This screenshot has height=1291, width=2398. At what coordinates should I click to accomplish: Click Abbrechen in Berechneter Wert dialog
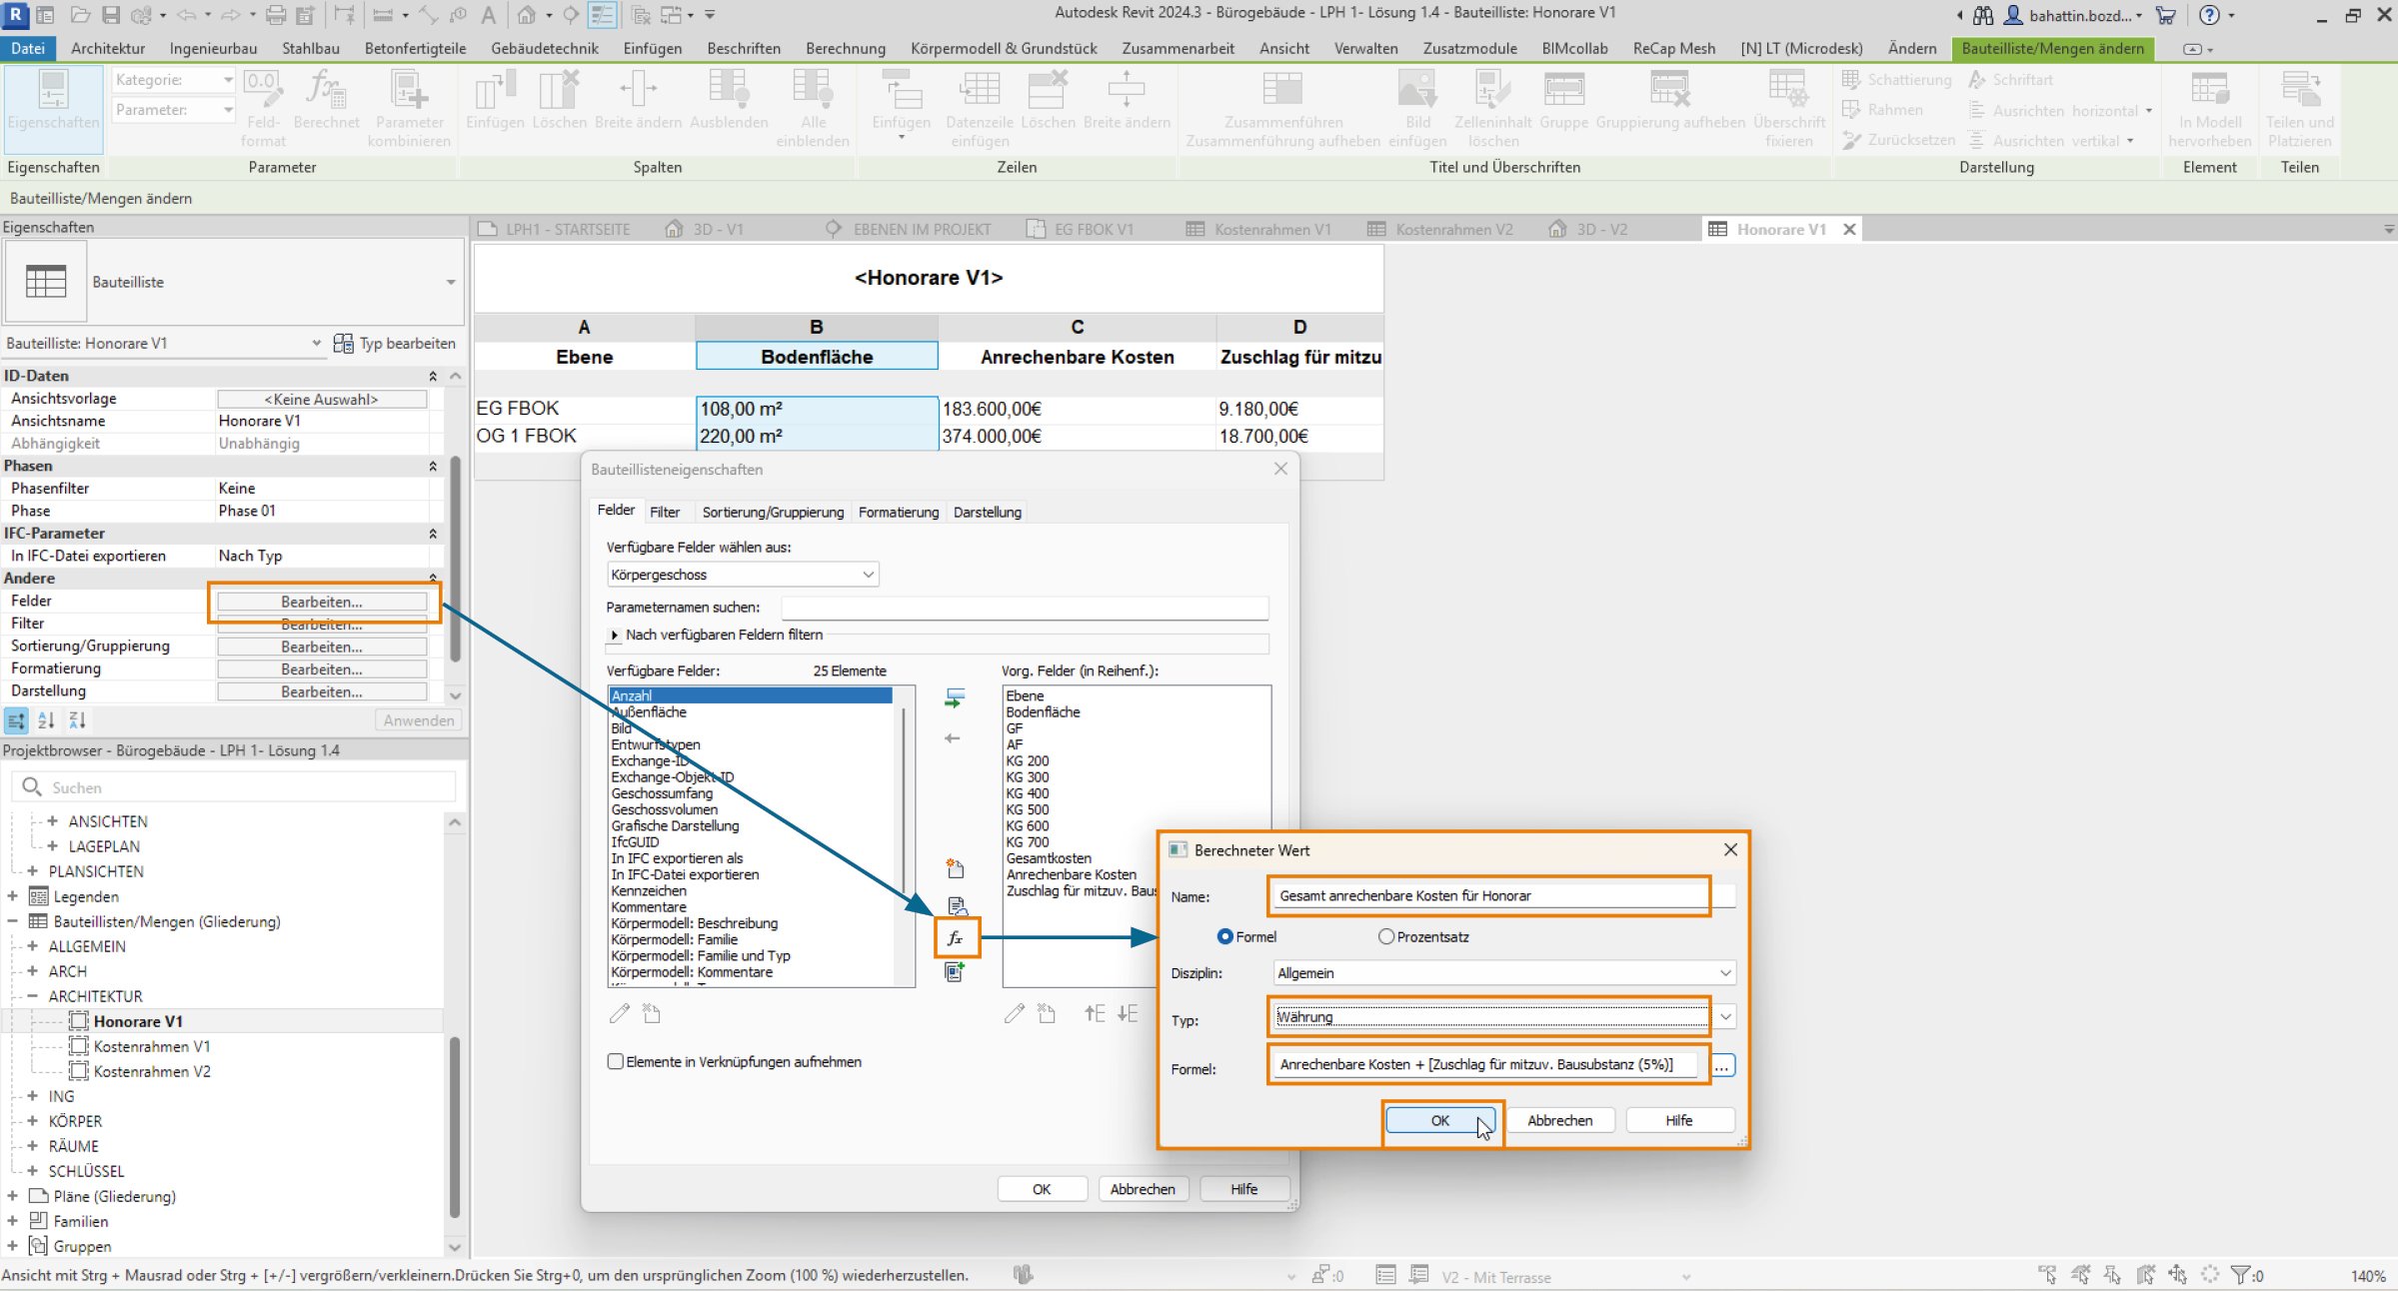[1559, 1120]
